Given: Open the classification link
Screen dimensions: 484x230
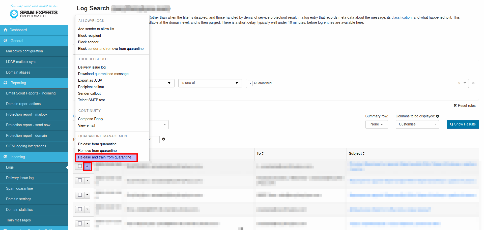Looking at the screenshot, I should tap(402, 17).
